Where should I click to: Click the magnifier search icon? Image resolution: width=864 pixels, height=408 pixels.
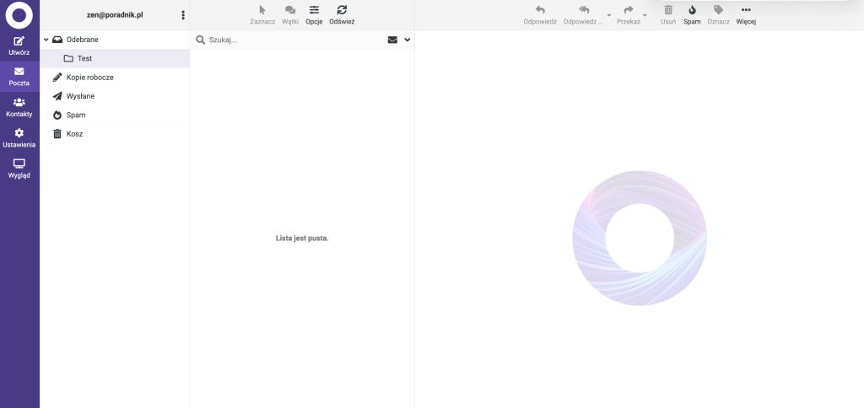(x=201, y=40)
